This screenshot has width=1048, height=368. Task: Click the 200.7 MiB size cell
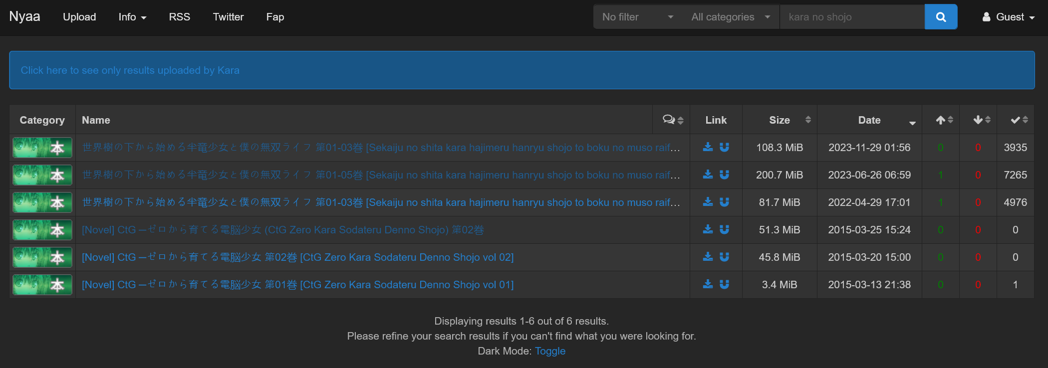click(x=780, y=175)
